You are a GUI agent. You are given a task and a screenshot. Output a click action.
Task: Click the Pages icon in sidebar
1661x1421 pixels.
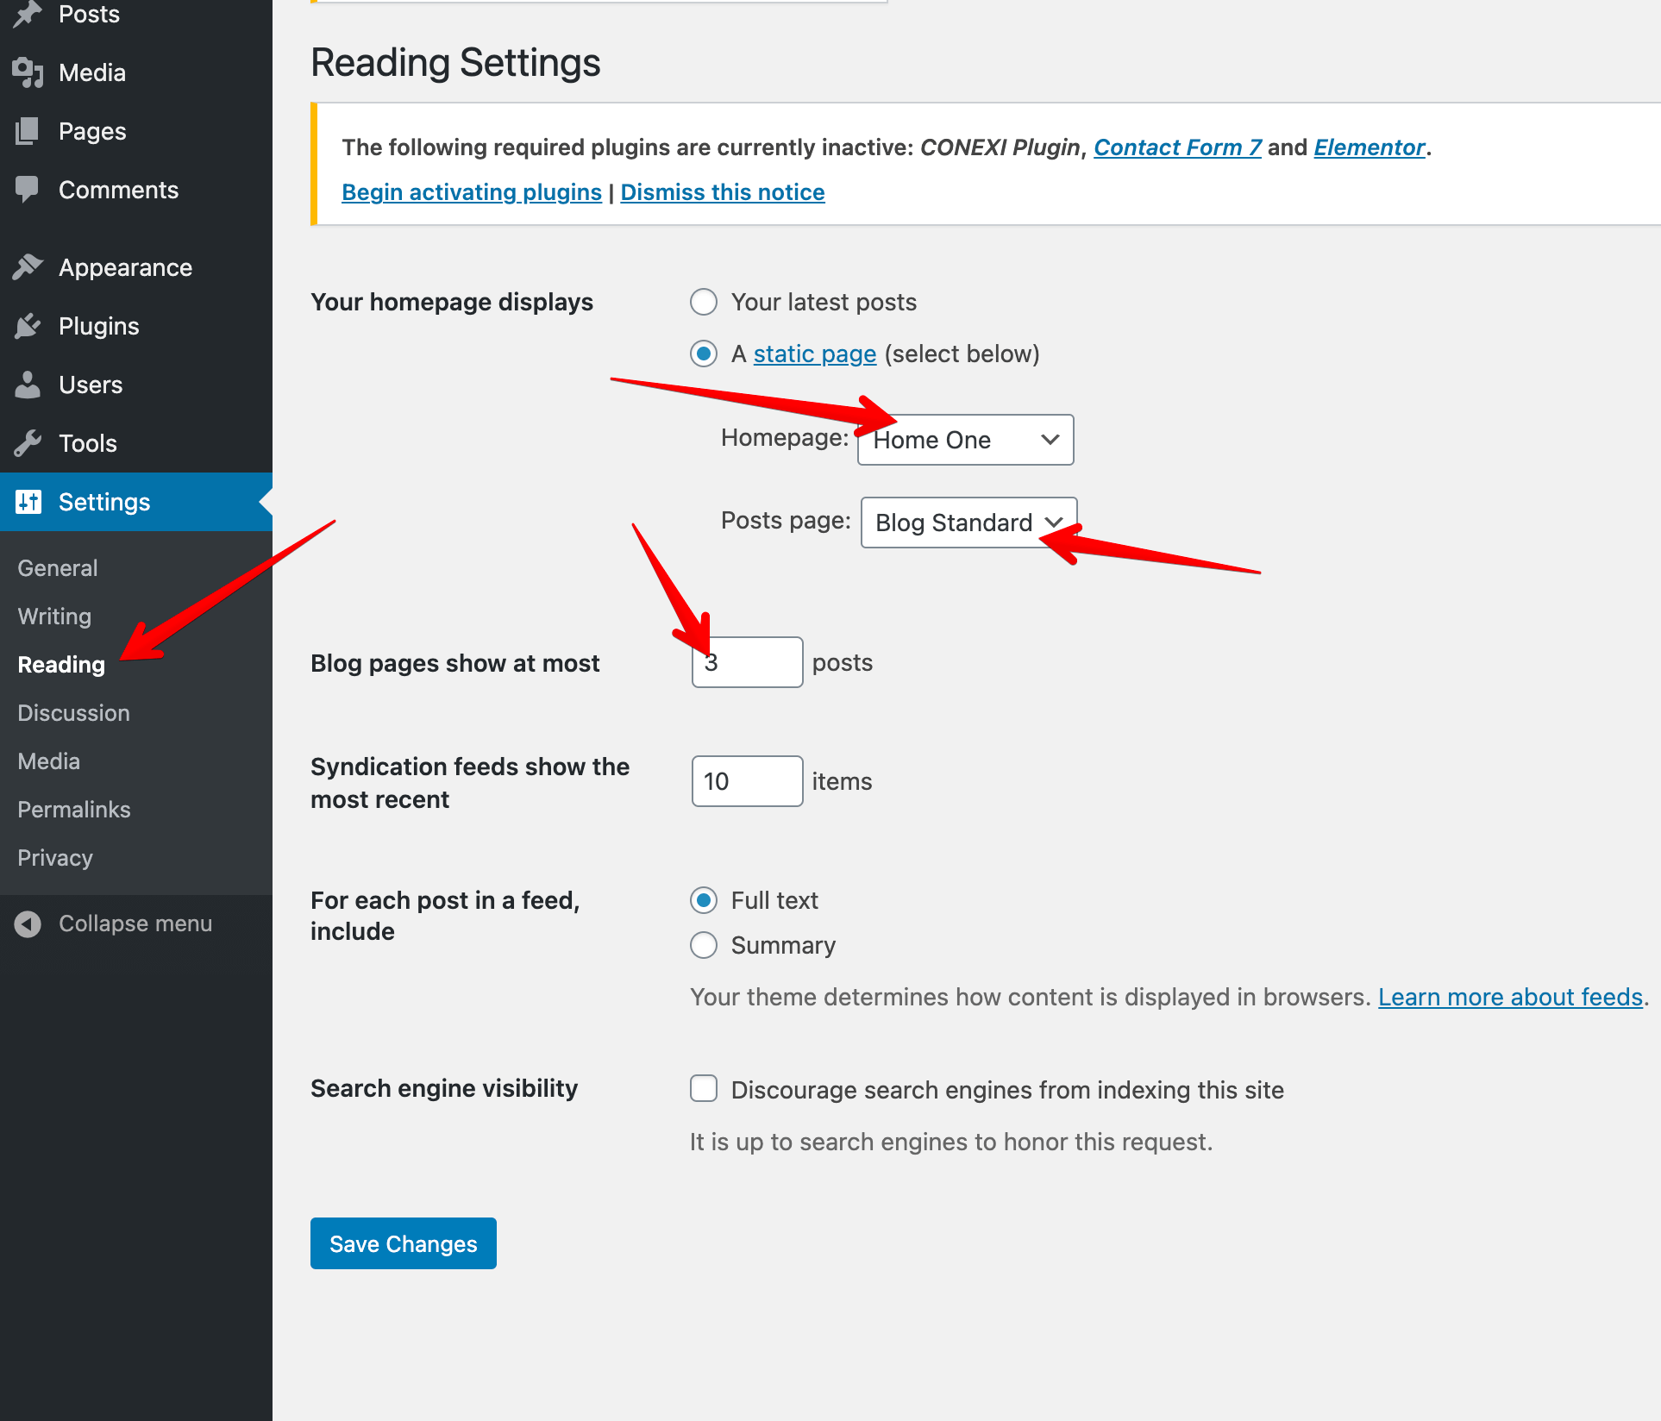[28, 131]
